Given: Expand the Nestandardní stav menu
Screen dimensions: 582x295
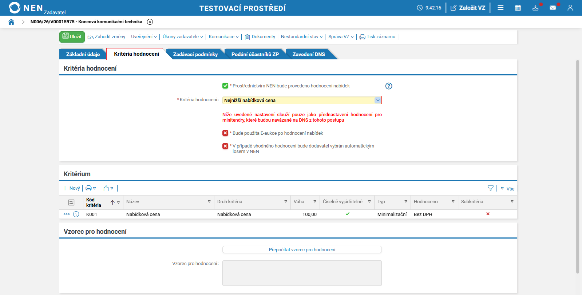Looking at the screenshot, I should (302, 37).
